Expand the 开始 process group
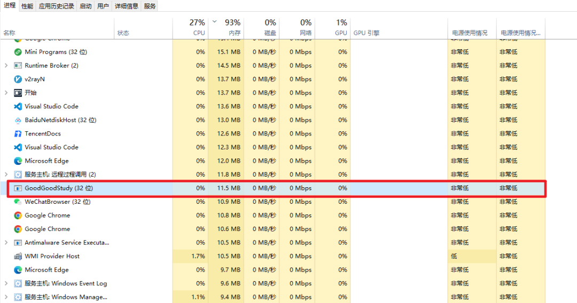This screenshot has width=577, height=303. click(6, 92)
